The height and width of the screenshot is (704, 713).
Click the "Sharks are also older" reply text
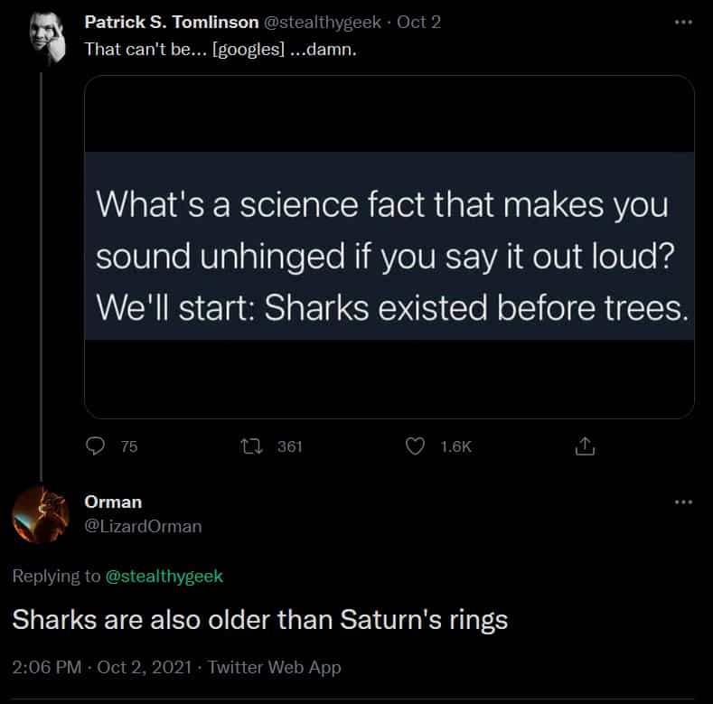pos(259,621)
